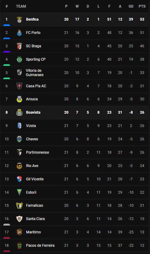The width and height of the screenshot is (150, 254).
Task: Click the Estoril triangular crest
Action: coord(19,192)
